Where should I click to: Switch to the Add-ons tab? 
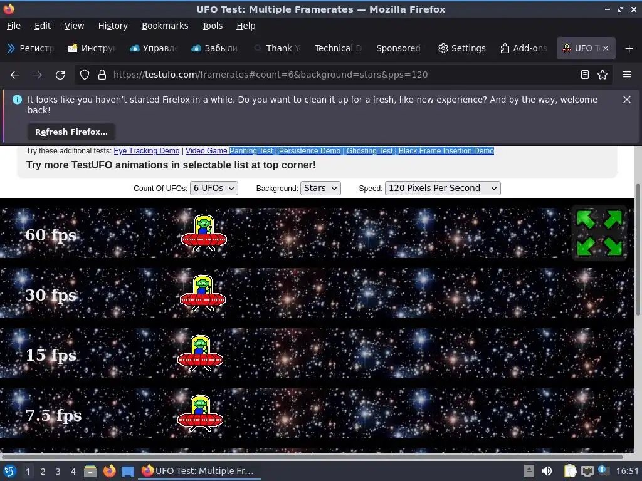[524, 48]
